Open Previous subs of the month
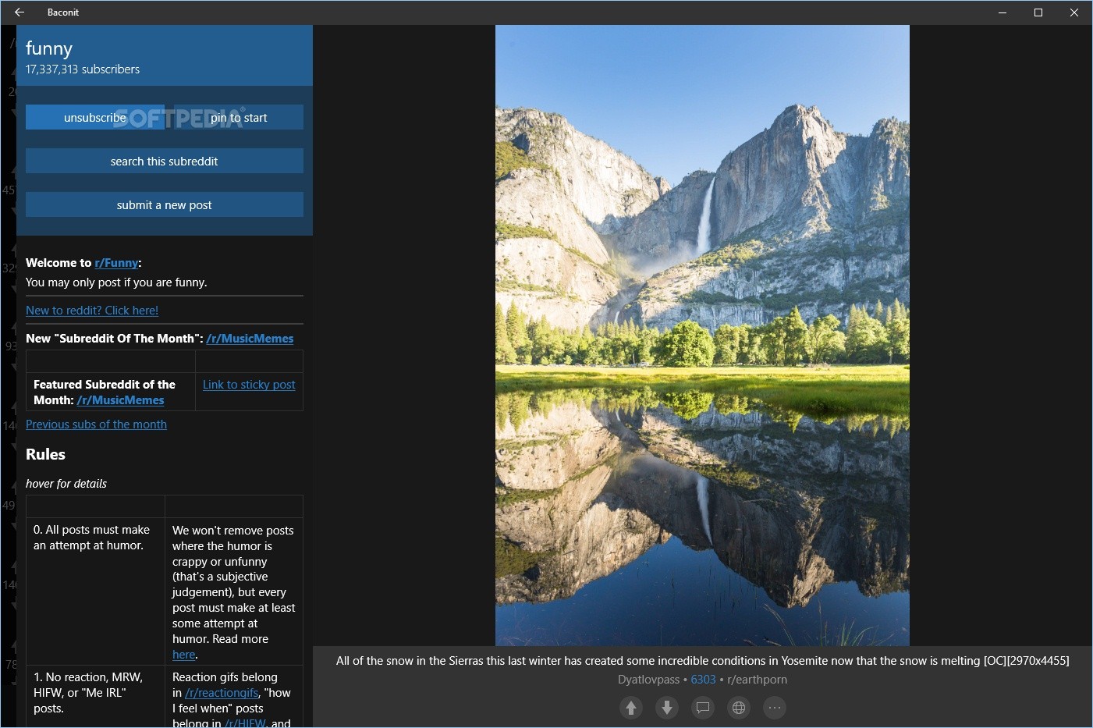Image resolution: width=1093 pixels, height=728 pixels. [96, 424]
